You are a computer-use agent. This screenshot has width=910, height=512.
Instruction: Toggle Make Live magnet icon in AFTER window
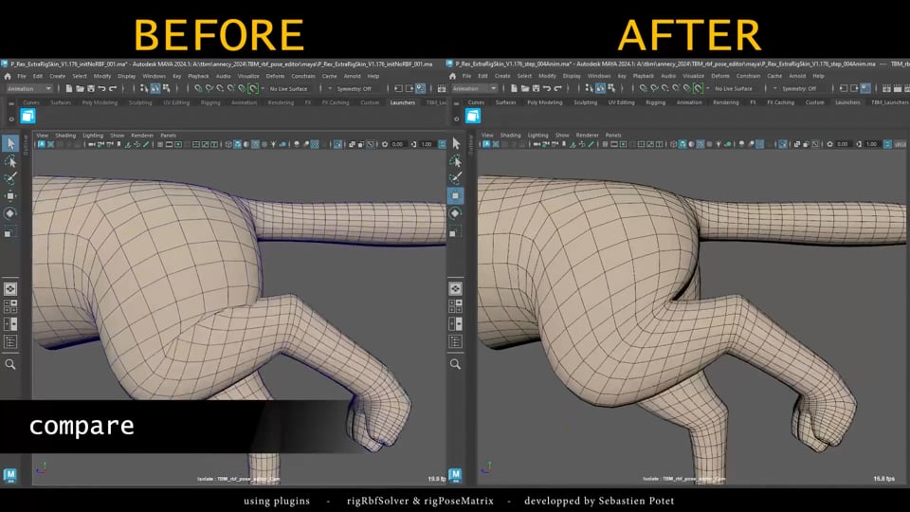point(699,89)
